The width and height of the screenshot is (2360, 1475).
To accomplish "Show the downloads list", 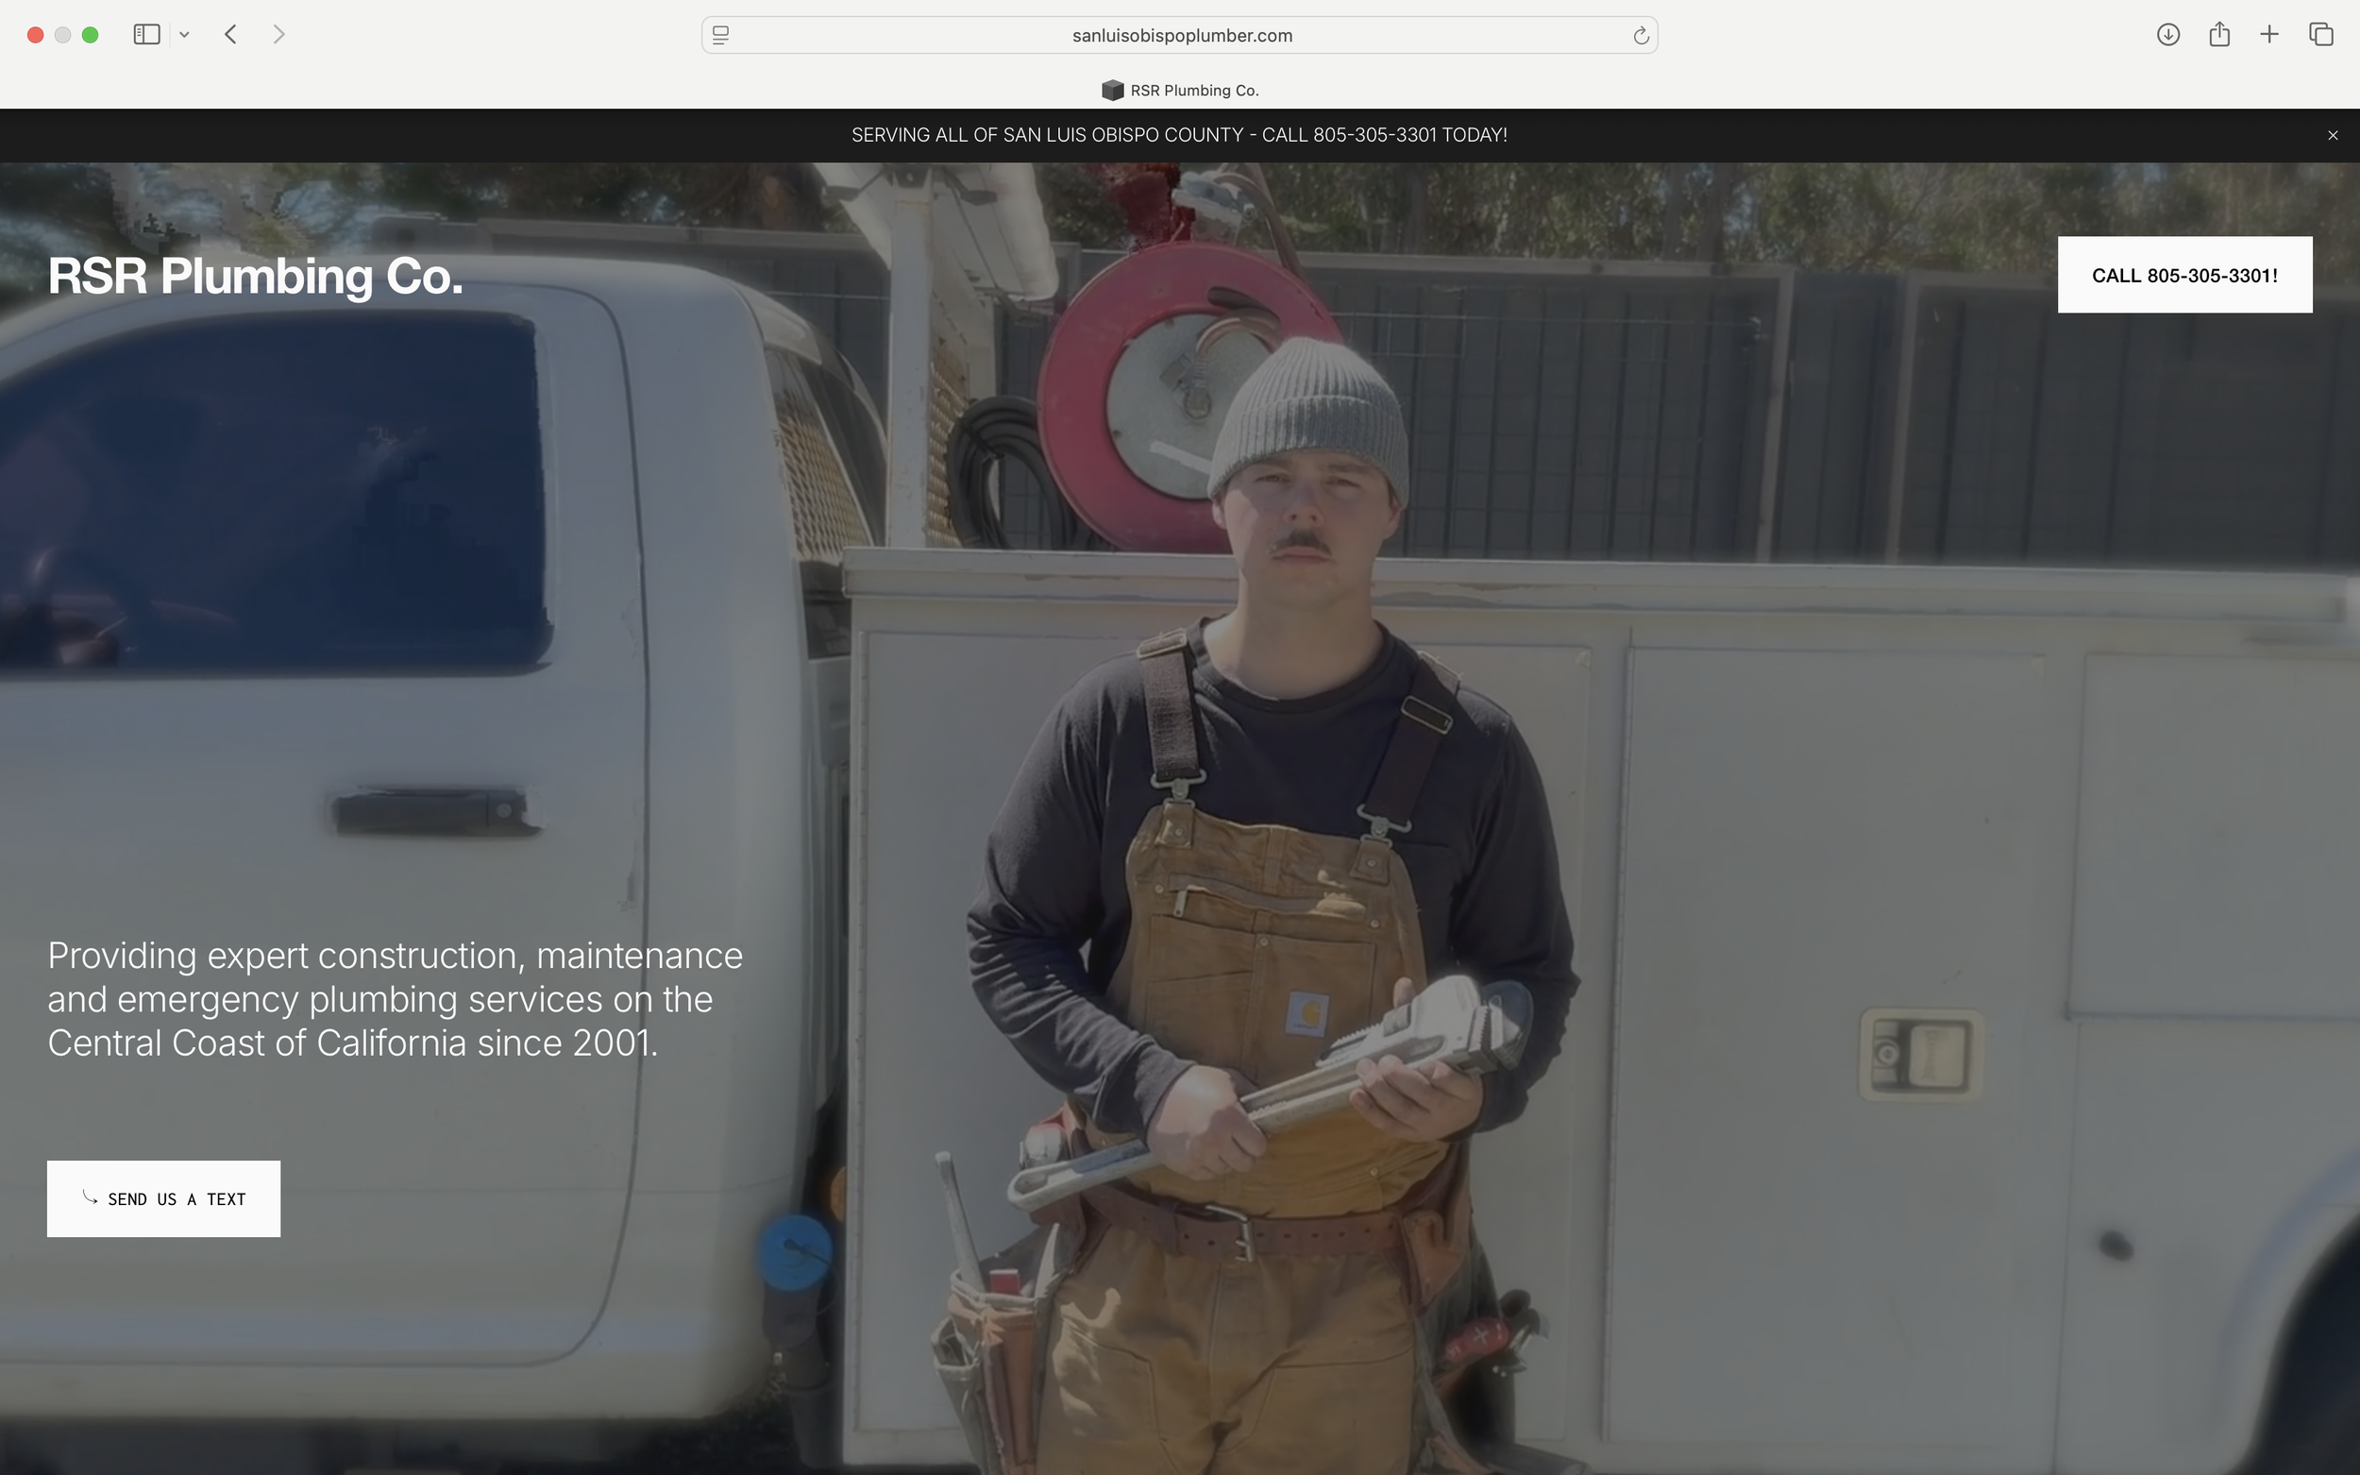I will [2167, 35].
